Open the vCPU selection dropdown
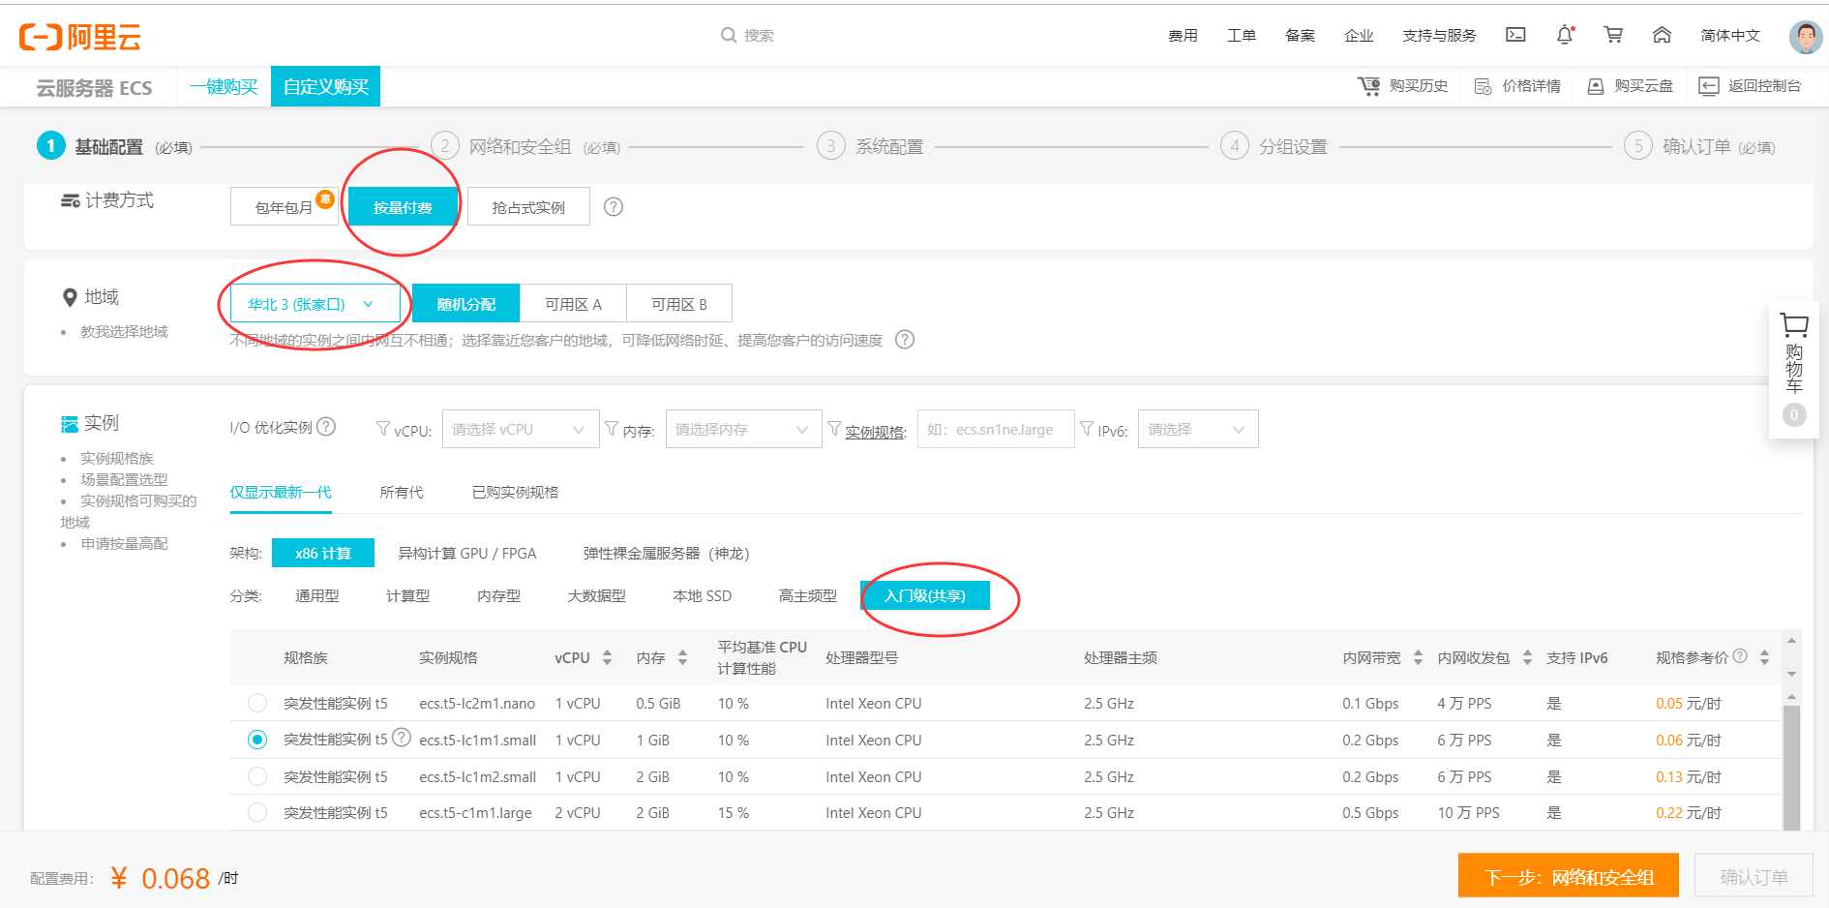This screenshot has width=1829, height=908. pos(521,429)
